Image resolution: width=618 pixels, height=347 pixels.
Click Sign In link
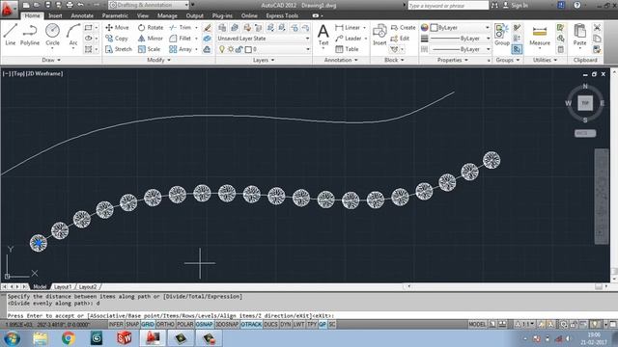tap(520, 6)
